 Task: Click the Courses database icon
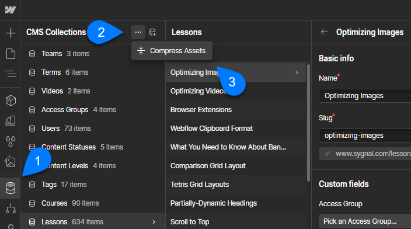tap(32, 203)
